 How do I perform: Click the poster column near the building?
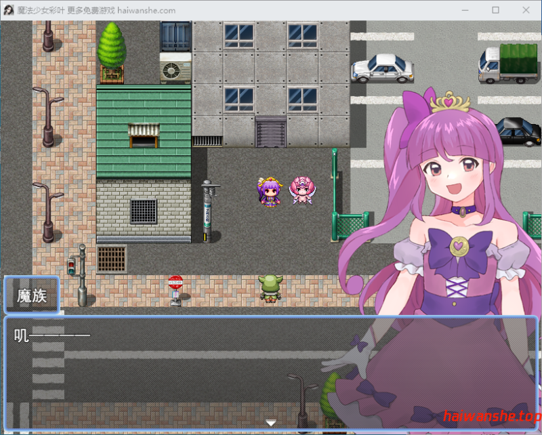pos(207,210)
